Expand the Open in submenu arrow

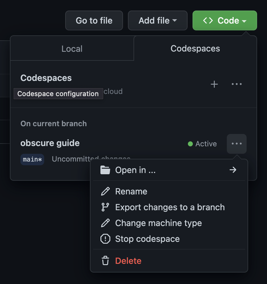click(x=233, y=170)
